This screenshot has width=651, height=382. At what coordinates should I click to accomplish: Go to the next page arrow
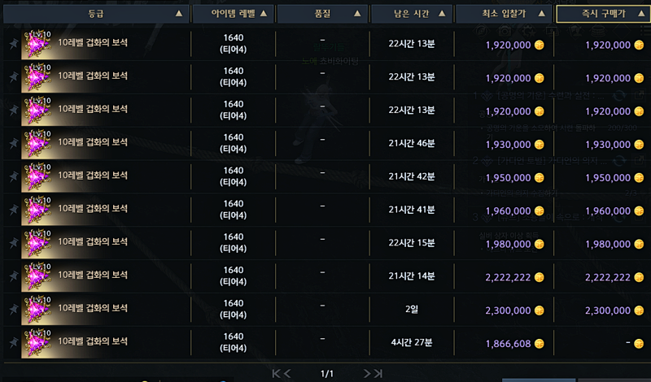(367, 374)
